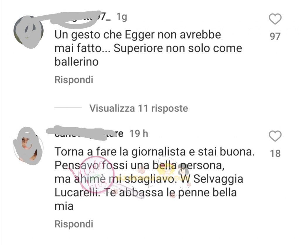Screen dimensions: 300x245
Task: Select the 'Un gesto che Egger' comment text
Action: click(x=148, y=48)
